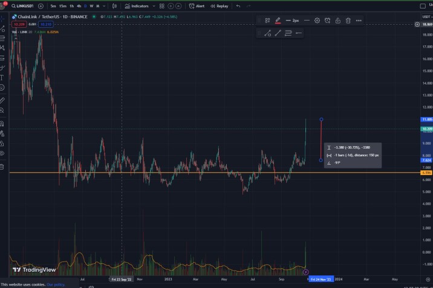Open indicator templates grid icon
Viewport: 433px width, 288px height.
tap(162, 6)
